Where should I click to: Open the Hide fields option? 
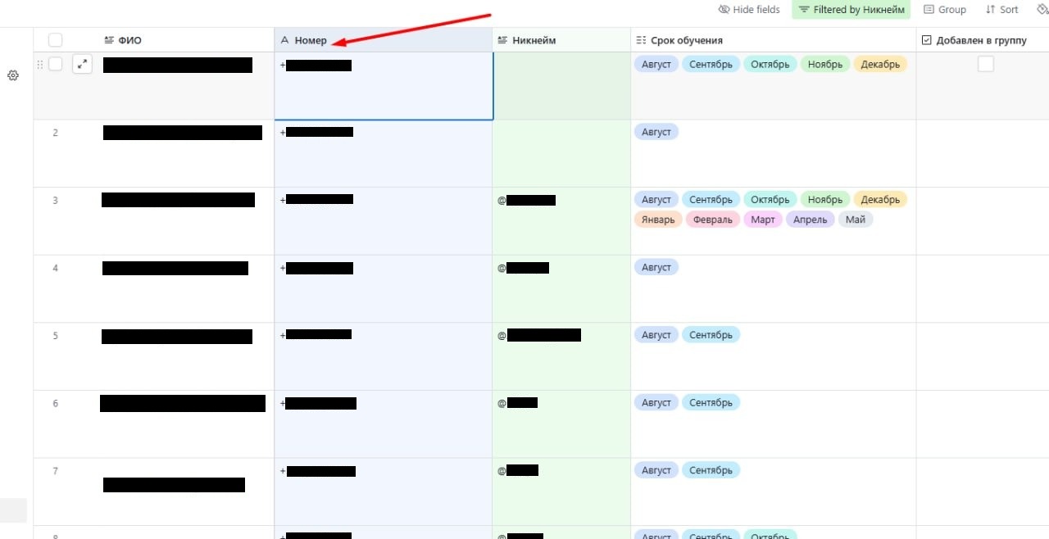coord(749,10)
